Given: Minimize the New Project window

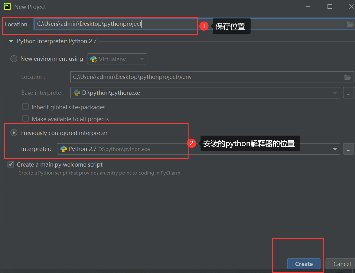Looking at the screenshot, I should (x=308, y=6).
